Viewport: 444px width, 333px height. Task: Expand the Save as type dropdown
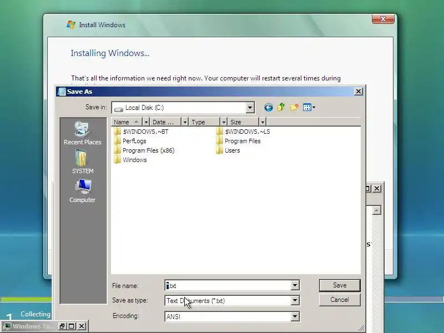tap(295, 301)
